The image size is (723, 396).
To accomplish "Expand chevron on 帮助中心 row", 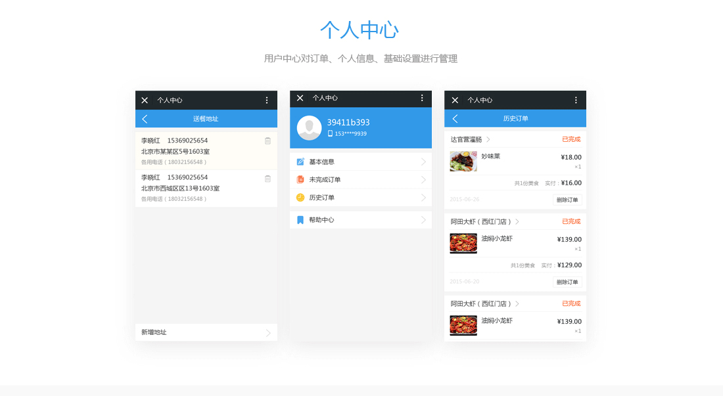I will (x=423, y=220).
